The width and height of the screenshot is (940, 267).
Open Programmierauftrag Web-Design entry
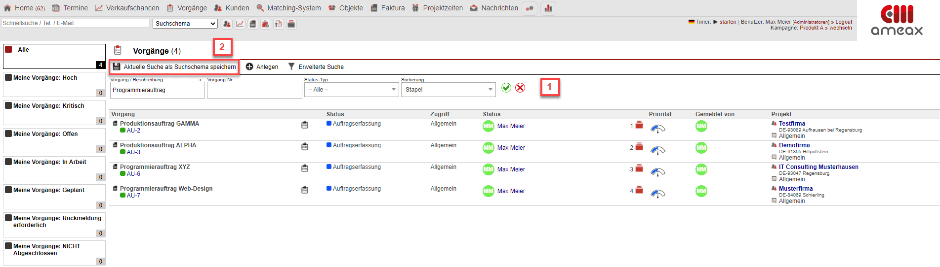tap(166, 189)
